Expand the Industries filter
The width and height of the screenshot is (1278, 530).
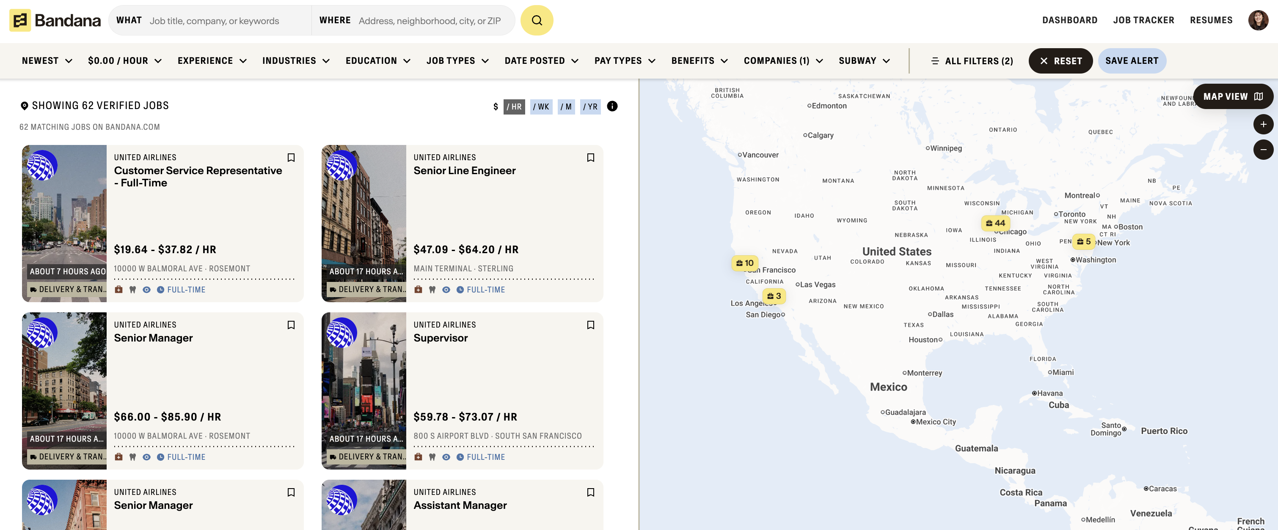[x=296, y=61]
